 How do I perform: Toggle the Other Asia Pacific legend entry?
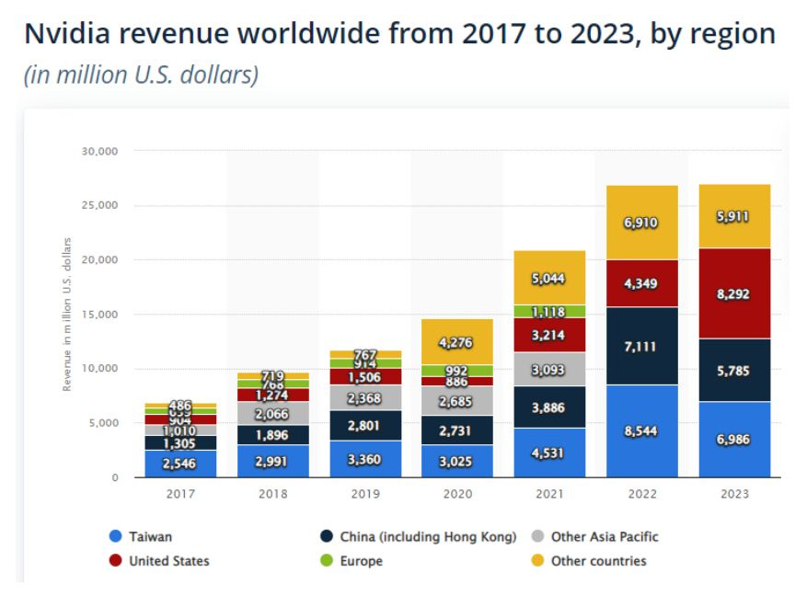(594, 536)
